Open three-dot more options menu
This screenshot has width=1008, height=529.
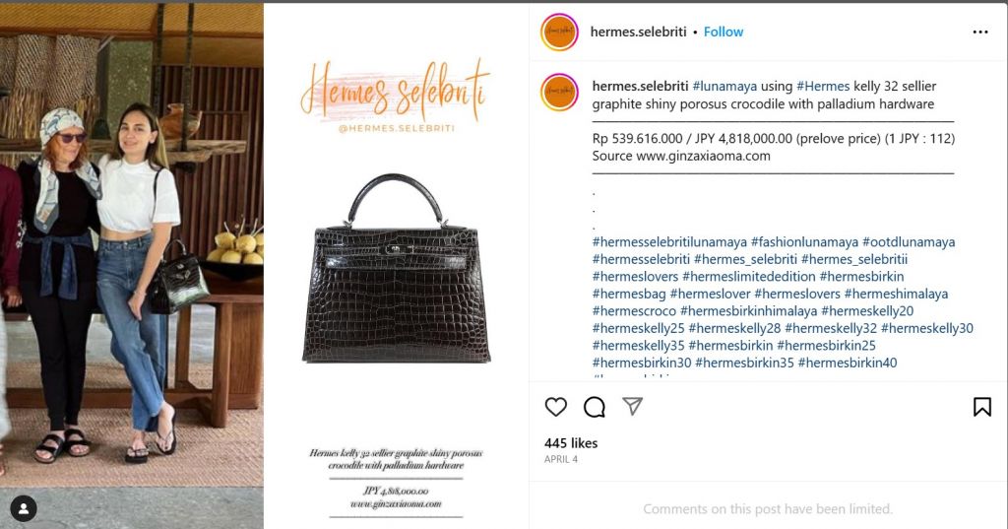coord(980,32)
